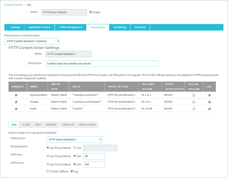Enable TLS/SSL Offload below HTTPS Port
This screenshot has width=228, height=178.
48,171
